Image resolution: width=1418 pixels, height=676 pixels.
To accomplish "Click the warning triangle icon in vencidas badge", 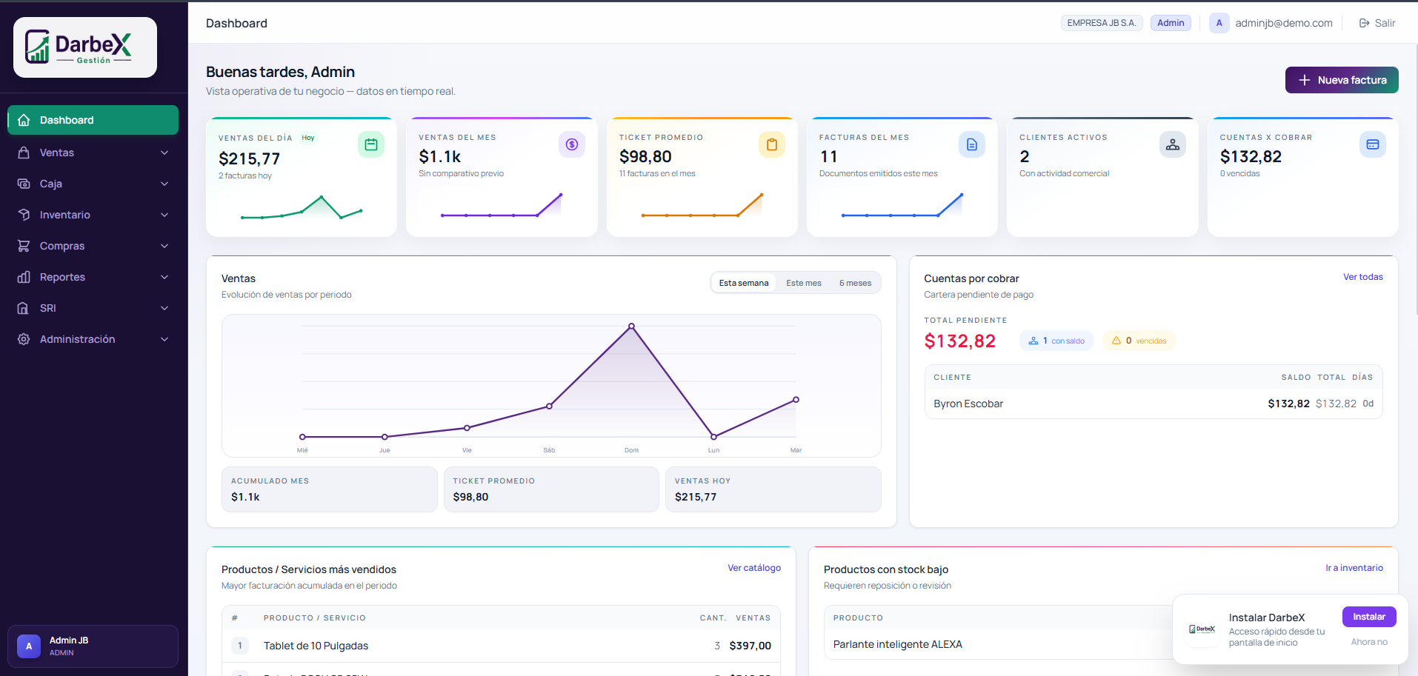I will pos(1116,341).
